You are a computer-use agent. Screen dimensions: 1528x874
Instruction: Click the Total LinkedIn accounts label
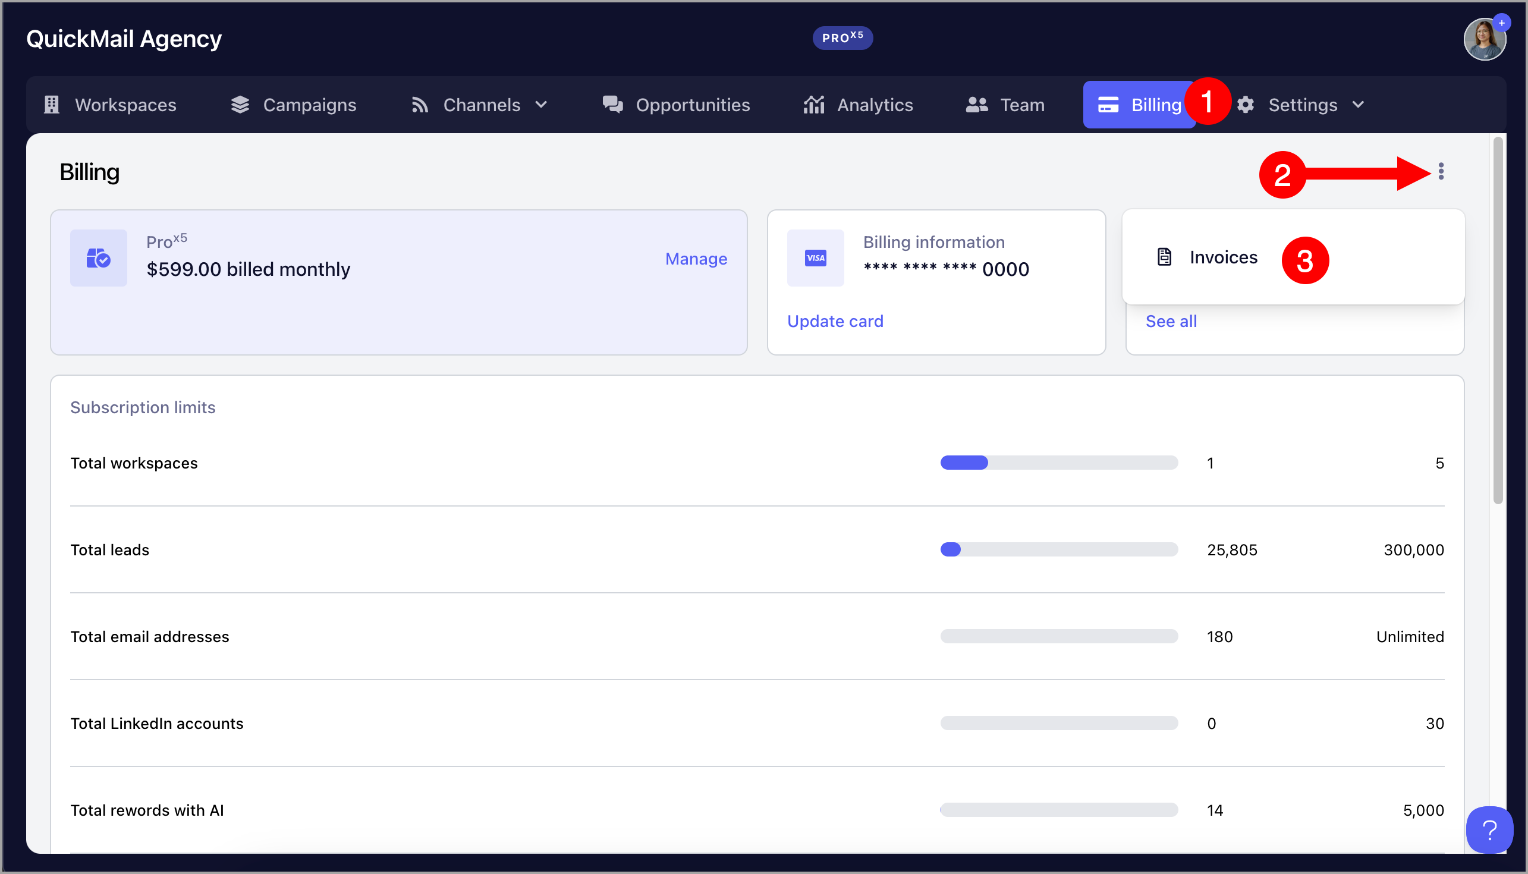point(156,724)
